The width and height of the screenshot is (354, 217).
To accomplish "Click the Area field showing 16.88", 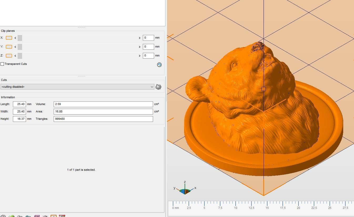I will click(x=103, y=112).
